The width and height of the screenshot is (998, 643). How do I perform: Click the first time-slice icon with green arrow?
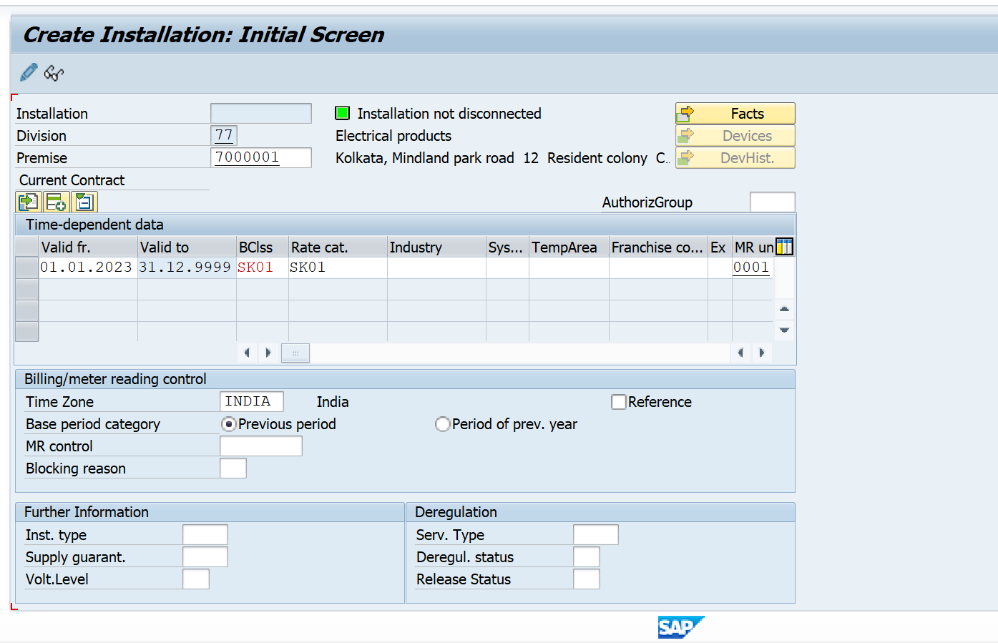[x=29, y=202]
